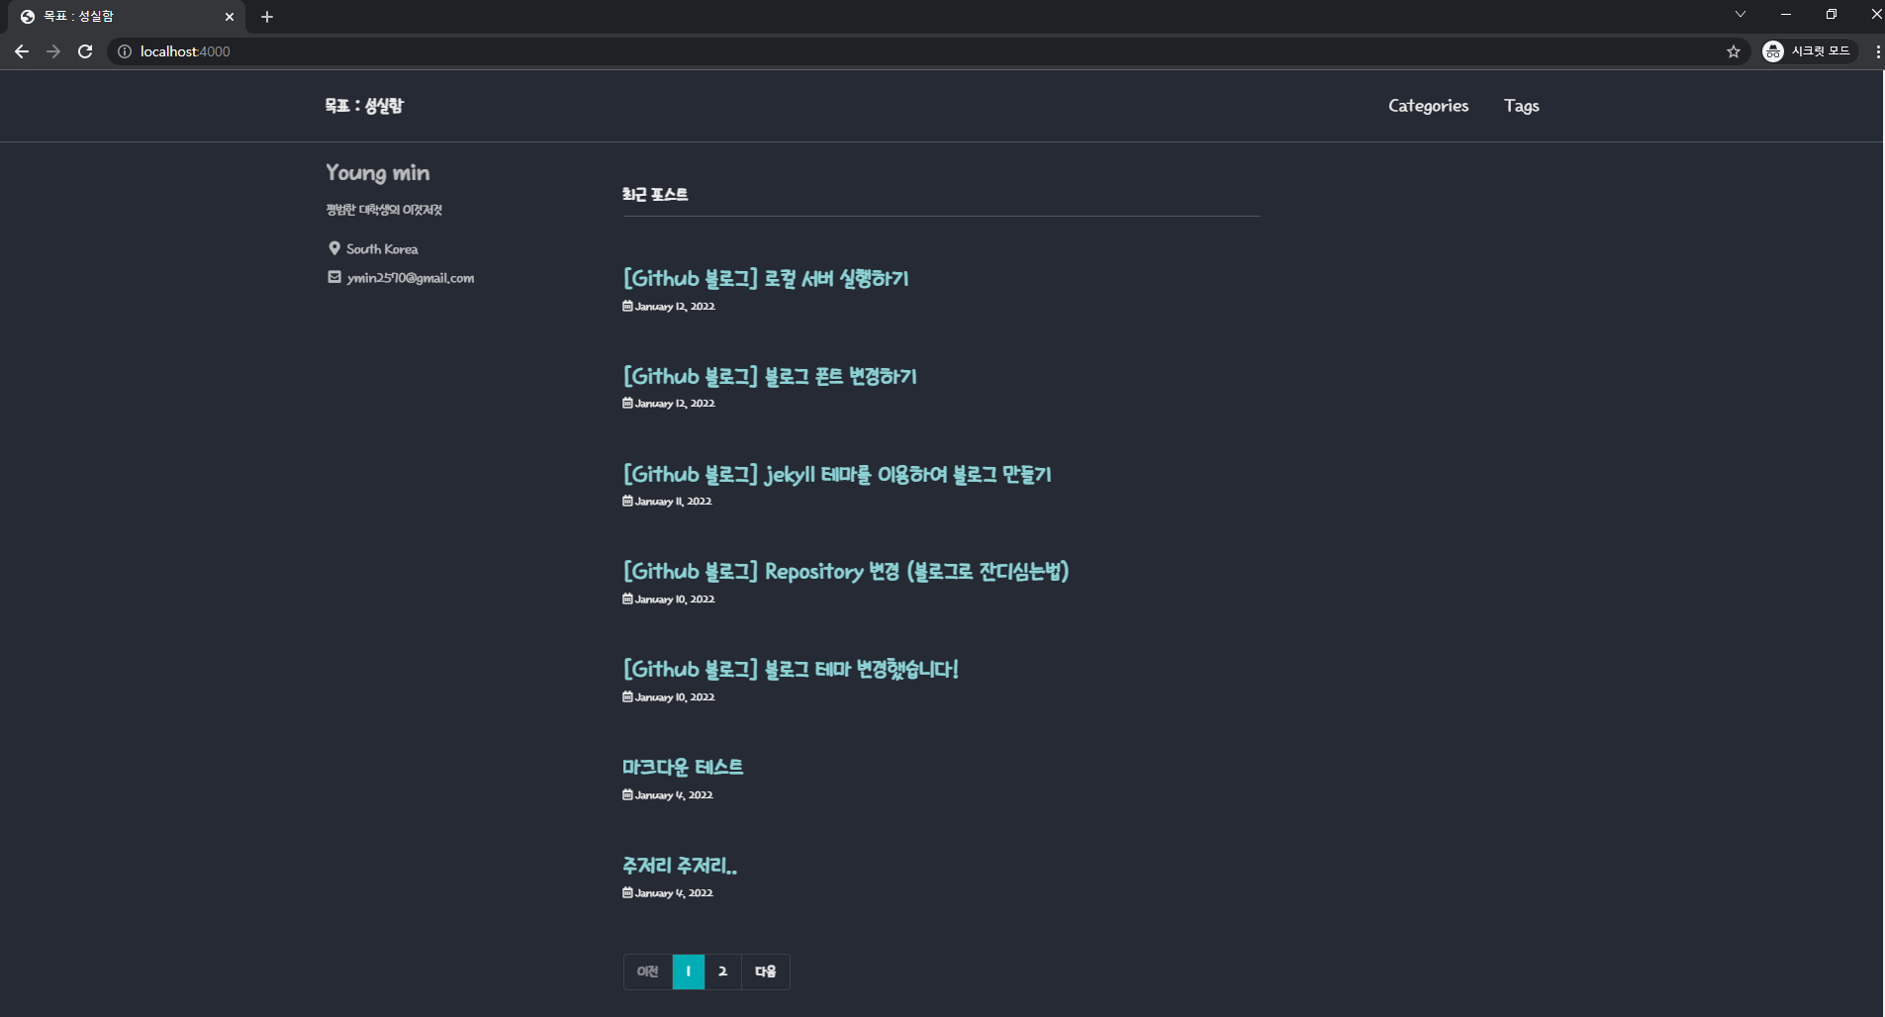Image resolution: width=1885 pixels, height=1017 pixels.
Task: Click calendar icon under 마크다운 테스트 post
Action: point(627,794)
